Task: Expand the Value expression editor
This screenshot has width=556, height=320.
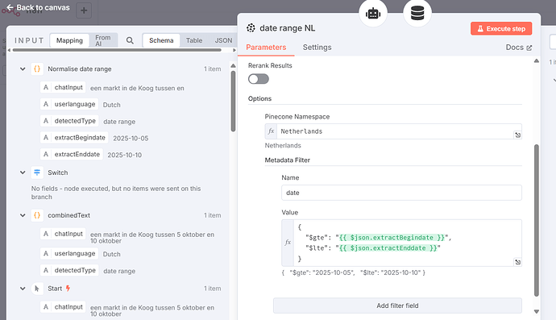Action: coord(517,262)
